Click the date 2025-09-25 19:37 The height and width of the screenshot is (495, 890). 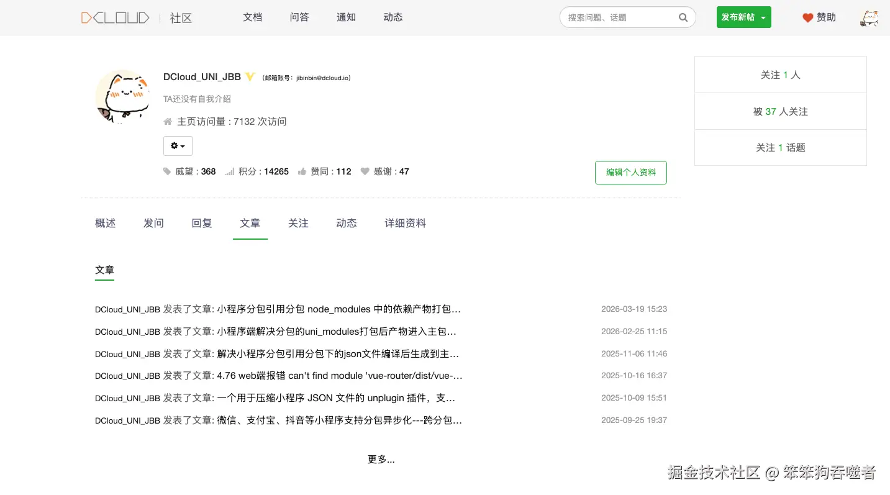point(634,420)
